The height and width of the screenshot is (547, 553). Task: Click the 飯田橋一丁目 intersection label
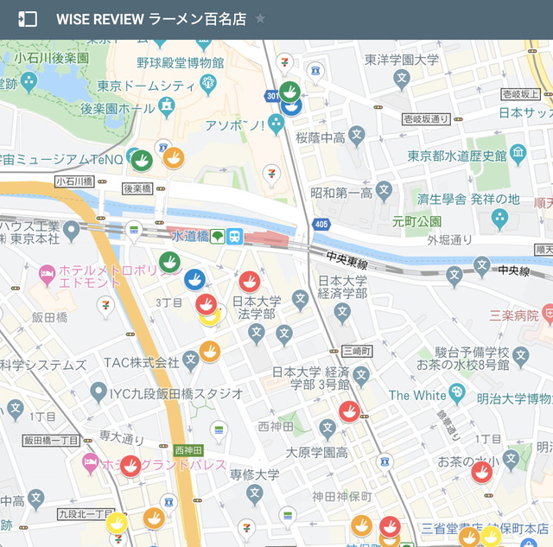tap(51, 441)
